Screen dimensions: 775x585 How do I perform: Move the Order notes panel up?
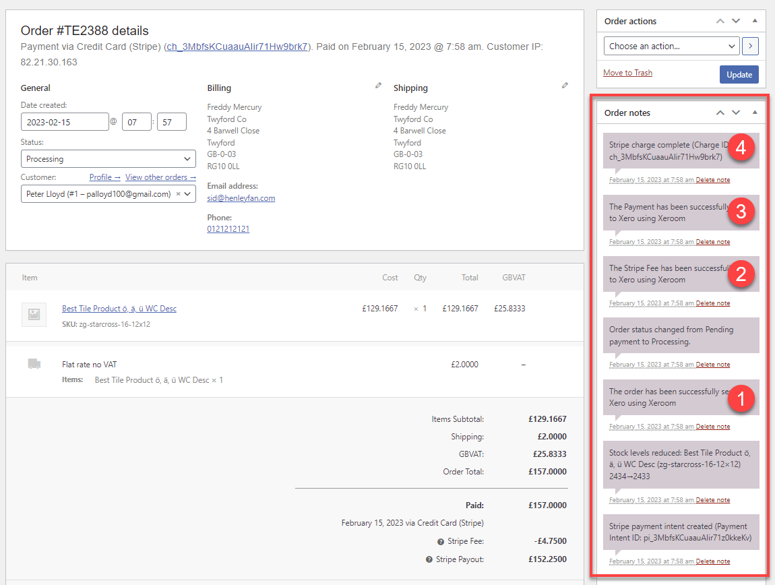coord(720,113)
